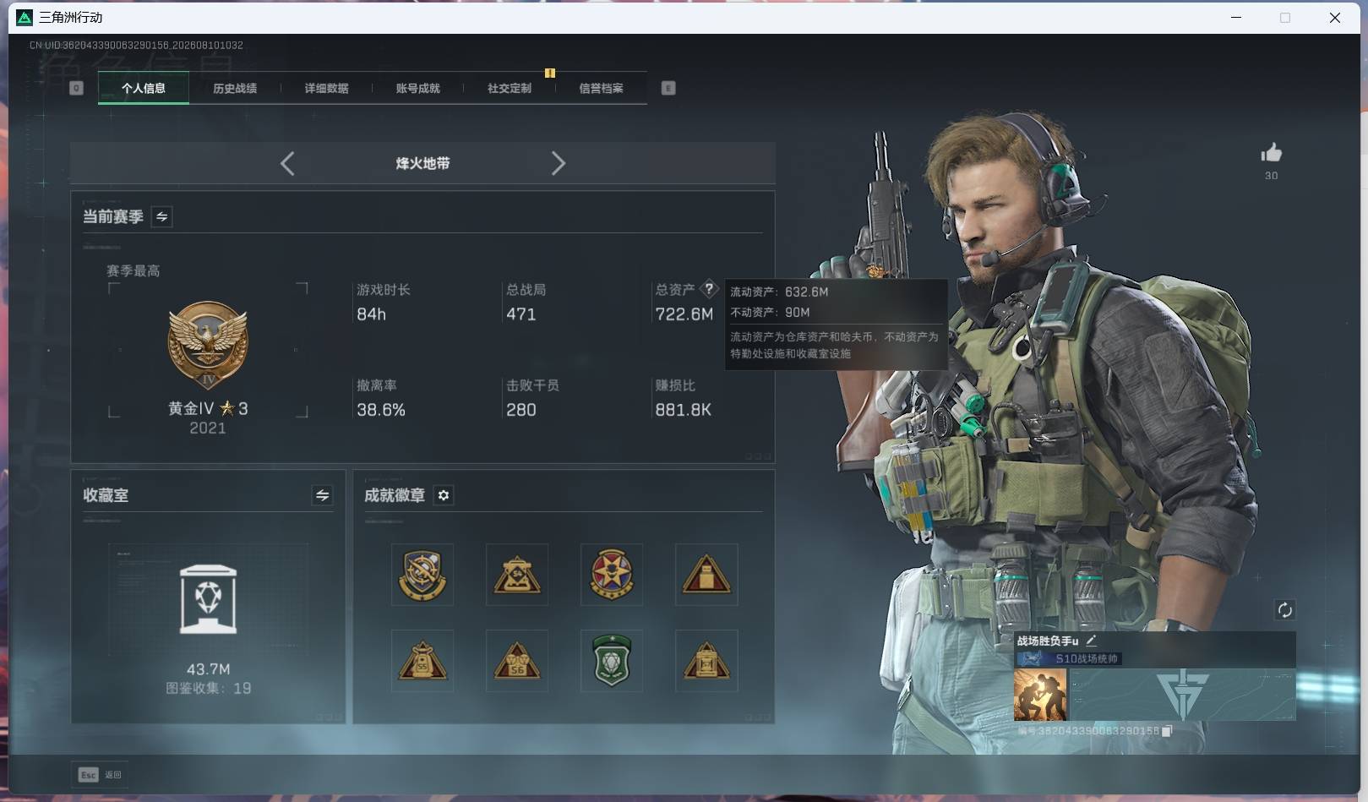Click the 不动资产 90M tooltip line
This screenshot has width=1368, height=802.
tap(770, 312)
